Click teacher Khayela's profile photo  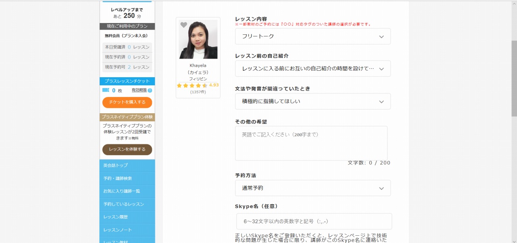click(x=198, y=40)
